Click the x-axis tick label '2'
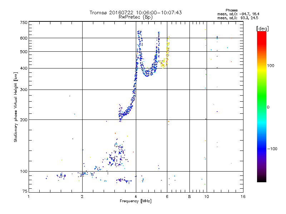 tap(82, 197)
